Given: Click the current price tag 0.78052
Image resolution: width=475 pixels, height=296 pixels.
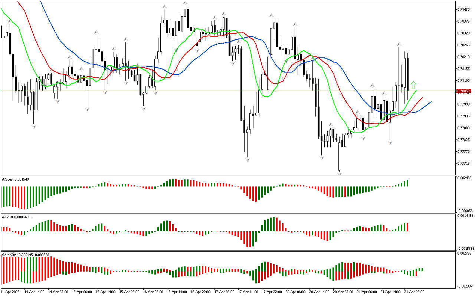Looking at the screenshot, I should tap(464, 91).
